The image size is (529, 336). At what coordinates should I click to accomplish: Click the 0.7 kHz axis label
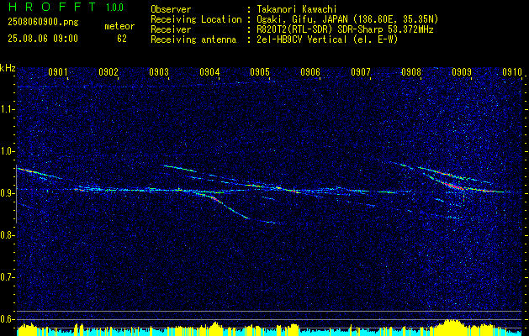coord(6,277)
